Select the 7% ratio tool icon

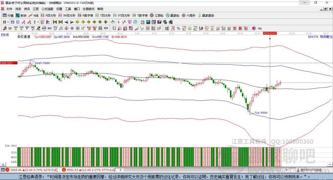[173, 28]
